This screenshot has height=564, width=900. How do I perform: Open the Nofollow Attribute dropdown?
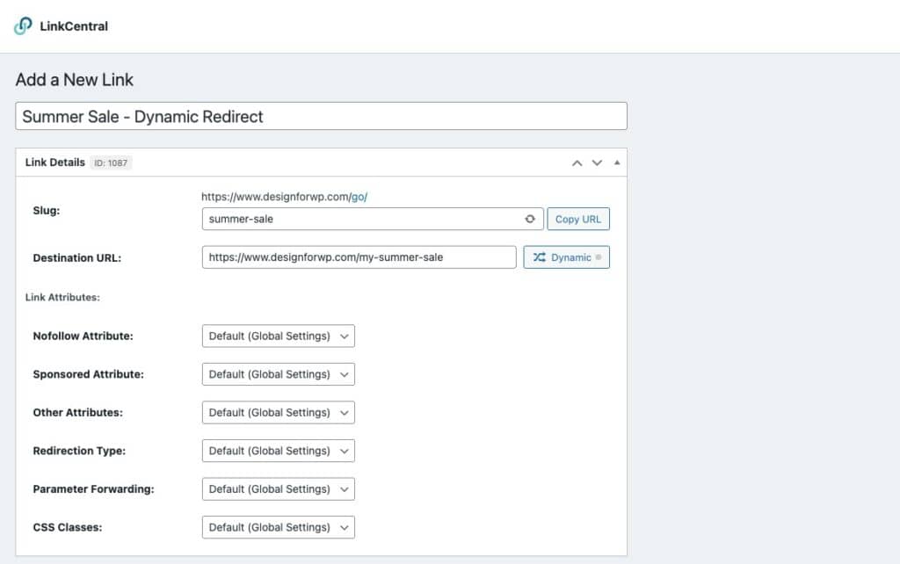pos(278,336)
